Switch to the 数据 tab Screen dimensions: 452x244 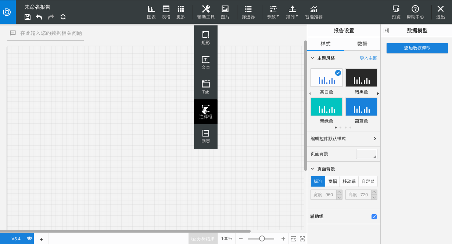362,44
